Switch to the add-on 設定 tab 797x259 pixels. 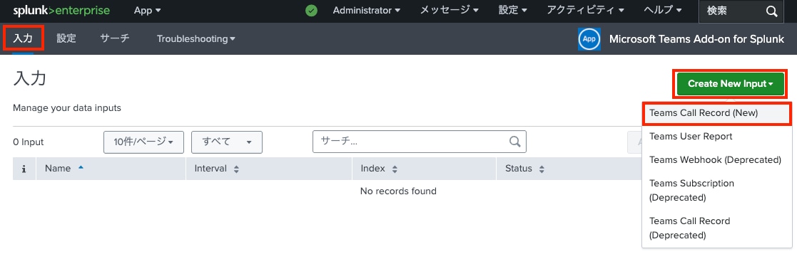tap(66, 38)
